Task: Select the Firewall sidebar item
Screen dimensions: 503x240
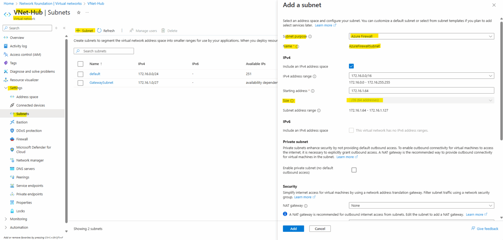Action: tap(22, 139)
